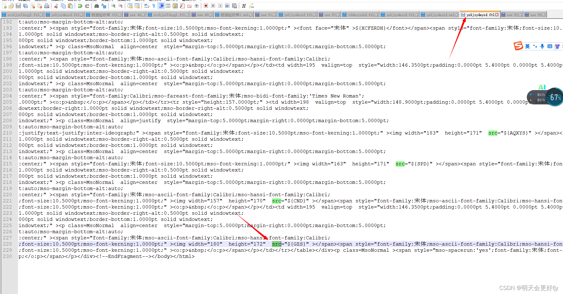The image size is (563, 294).
Task: Close the tddmyzyshd.ftl tab
Action: point(376,15)
